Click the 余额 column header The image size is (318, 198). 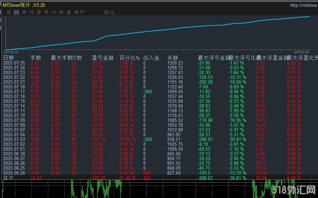(173, 58)
